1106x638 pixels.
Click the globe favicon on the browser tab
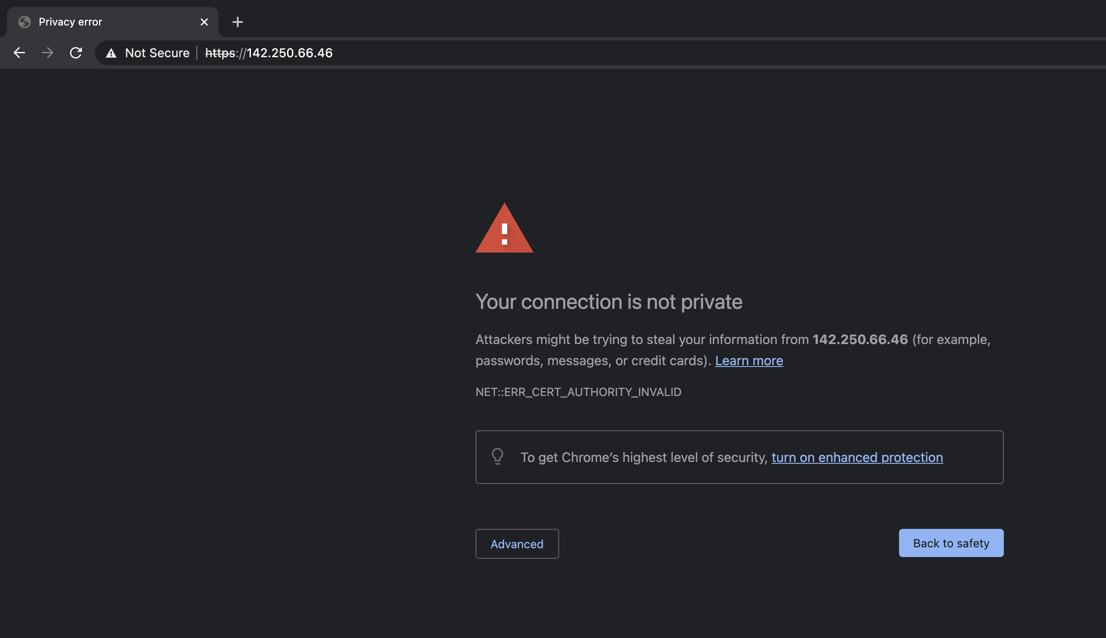pos(25,22)
